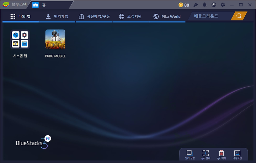The height and width of the screenshot is (163, 256).
Task: Click the PUBG MOBILE label text
Action: (x=55, y=56)
